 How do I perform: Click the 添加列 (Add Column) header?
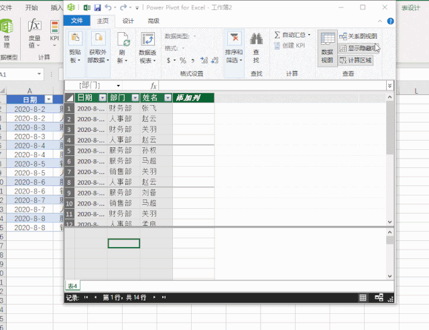pyautogui.click(x=193, y=98)
